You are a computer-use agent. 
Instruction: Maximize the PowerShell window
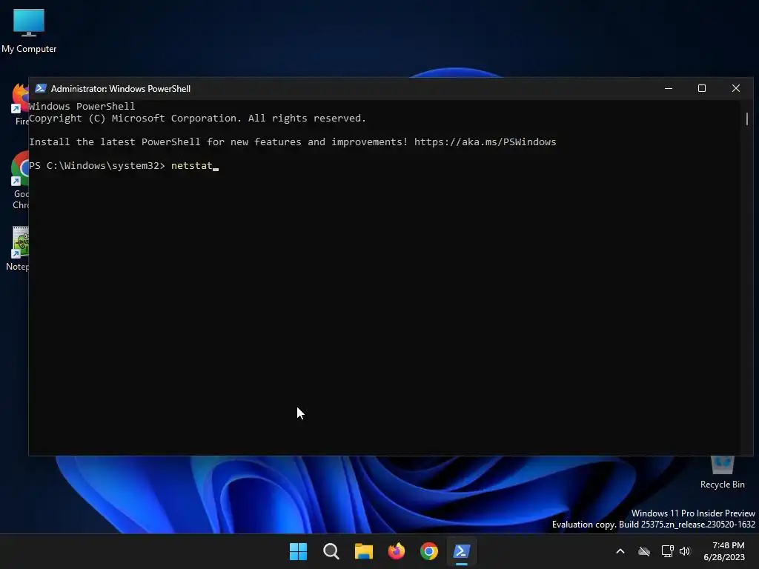pyautogui.click(x=702, y=89)
